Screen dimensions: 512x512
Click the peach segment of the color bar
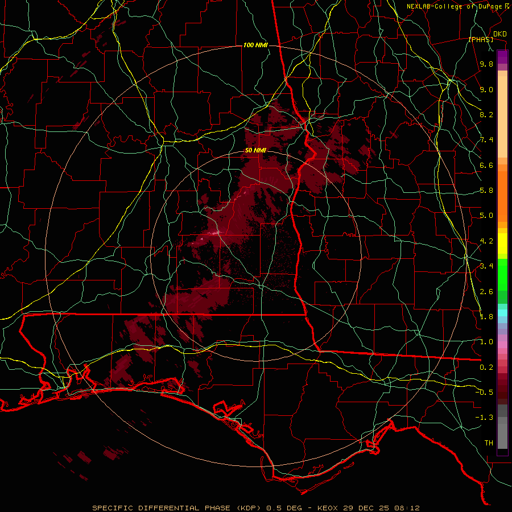tap(502, 117)
